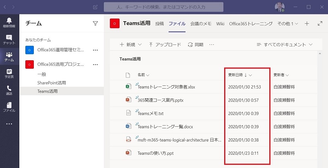The width and height of the screenshot is (328, 168).
Task: Open the Calendar (予定表) sidebar icon
Action: [x=9, y=71]
